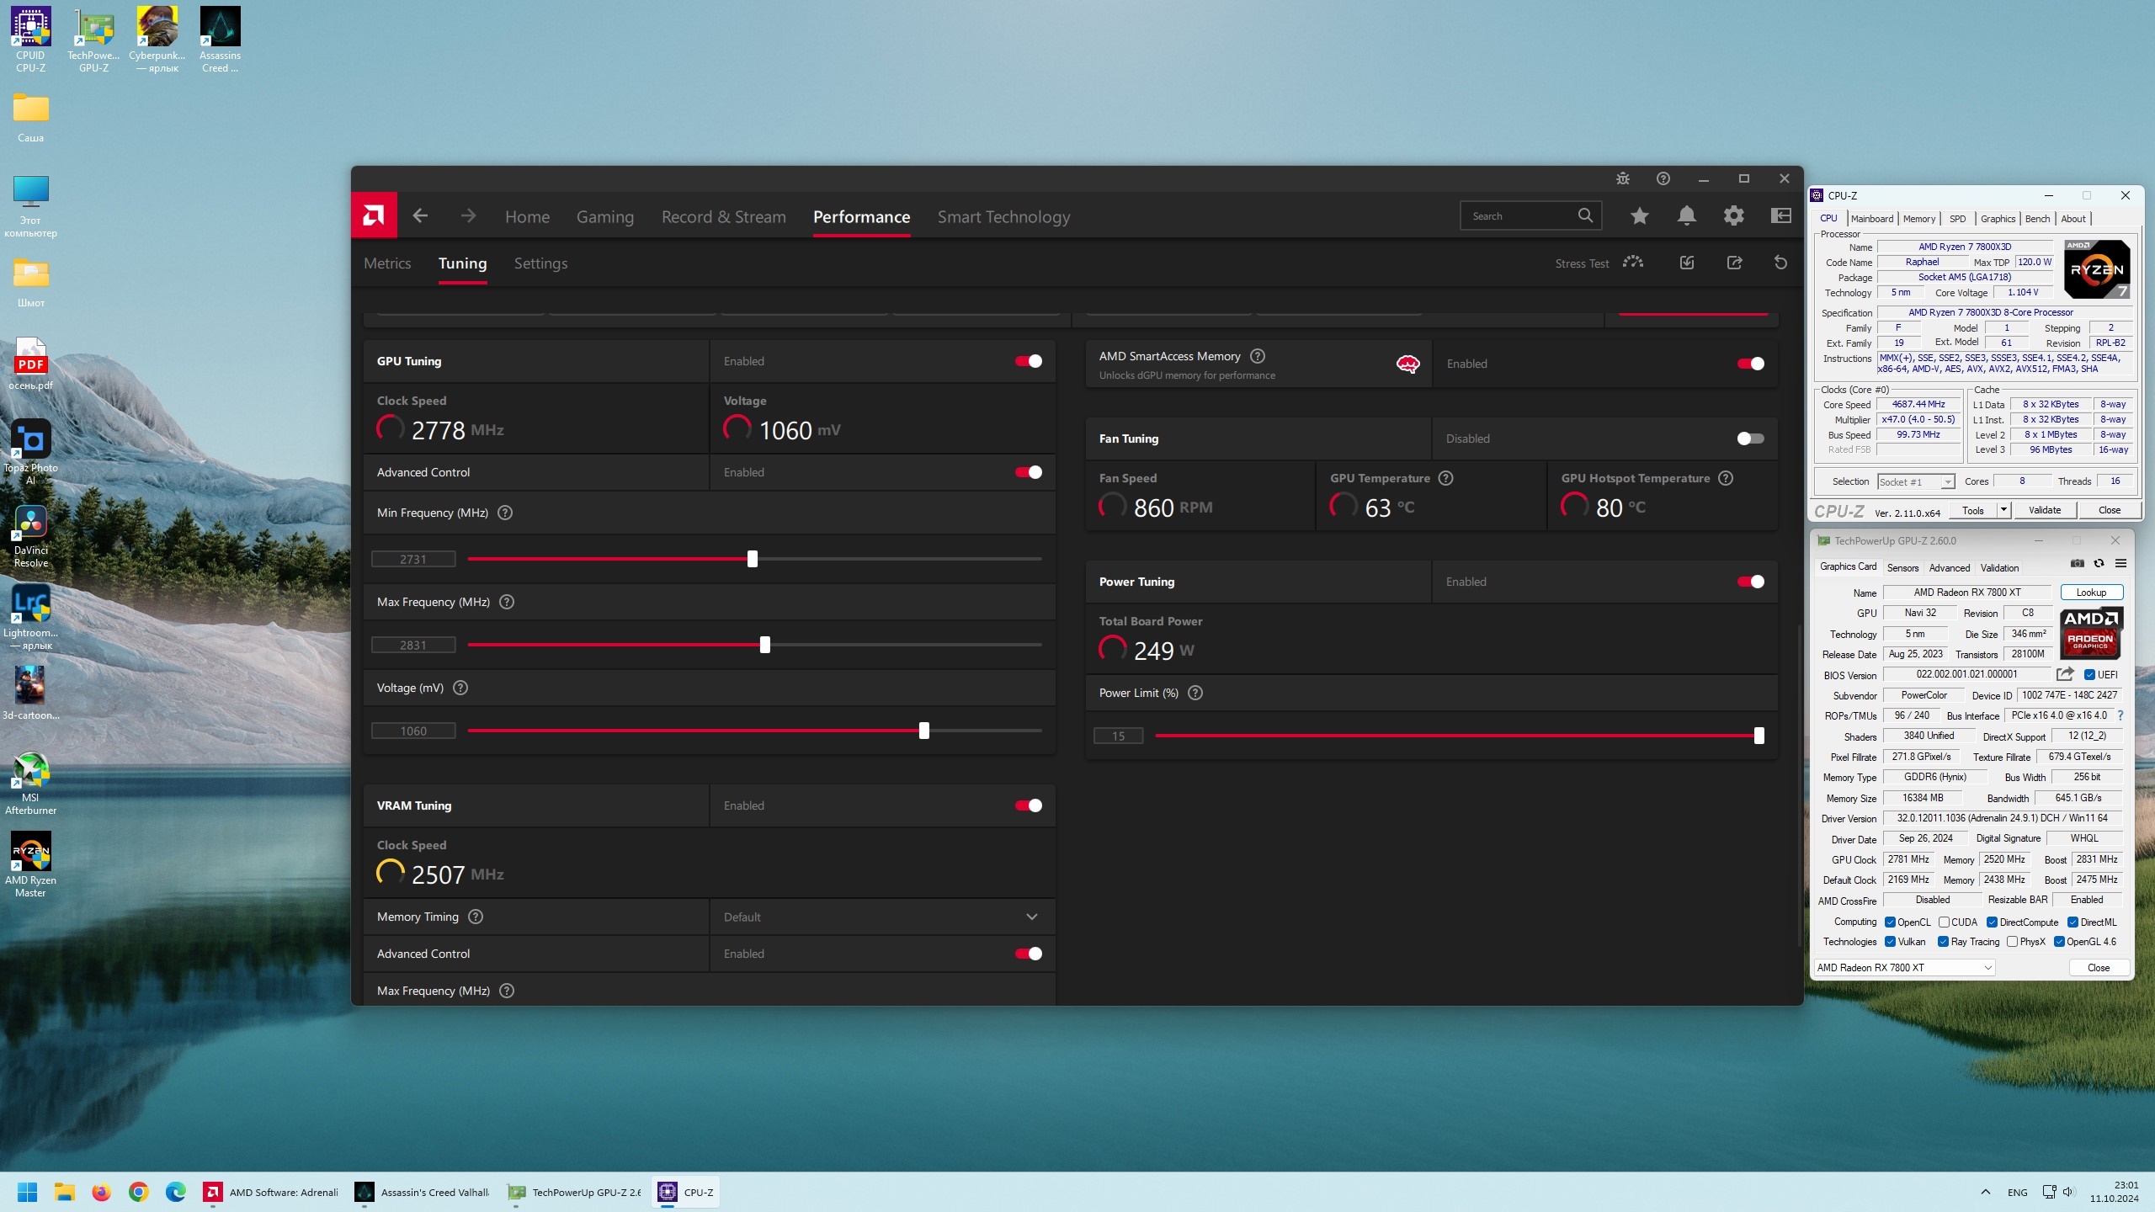Start the Stress Test icon

[1633, 263]
